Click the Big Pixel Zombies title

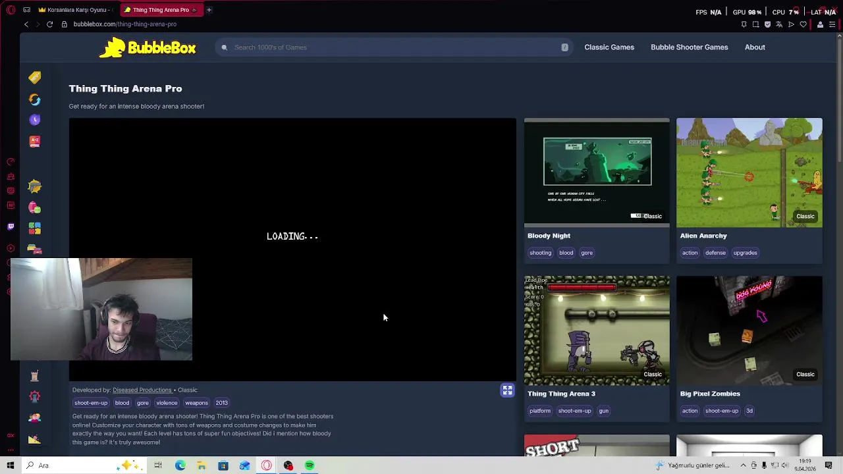coord(710,394)
